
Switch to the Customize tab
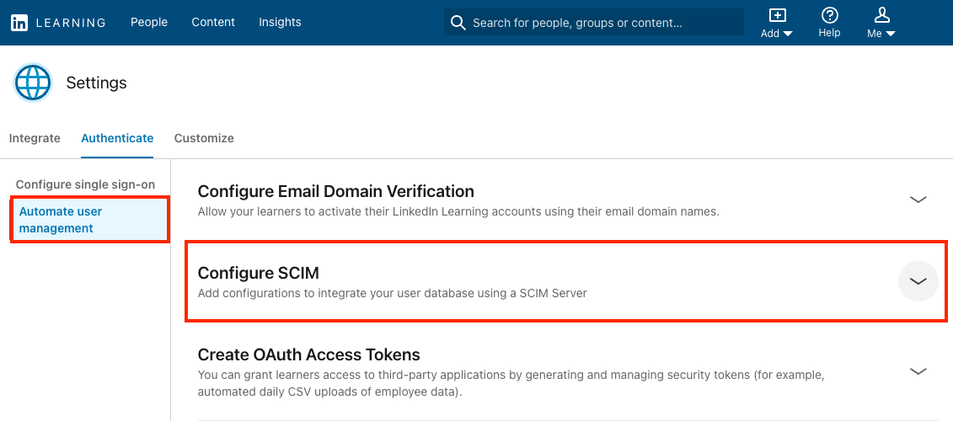pos(204,138)
